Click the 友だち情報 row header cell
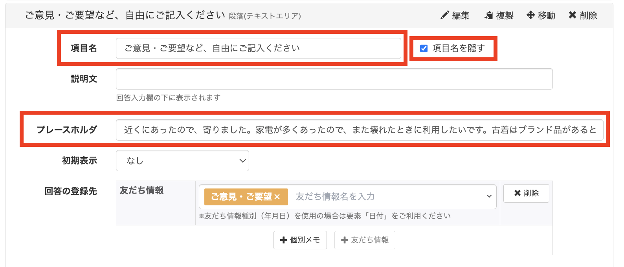Image resolution: width=624 pixels, height=267 pixels. click(156, 203)
